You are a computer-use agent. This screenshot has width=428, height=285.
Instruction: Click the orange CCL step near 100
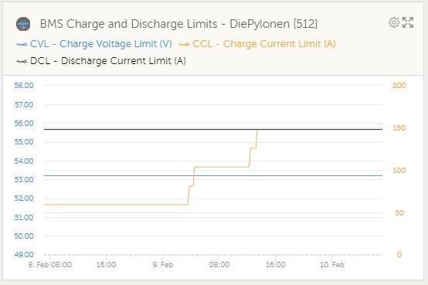coord(222,167)
